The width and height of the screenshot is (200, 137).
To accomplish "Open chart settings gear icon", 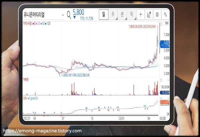I will [x=157, y=15].
